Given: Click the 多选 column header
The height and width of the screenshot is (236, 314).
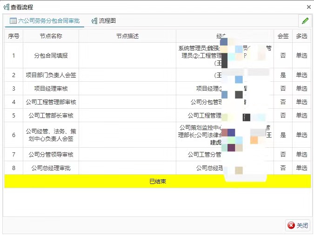Looking at the screenshot, I should coord(301,36).
